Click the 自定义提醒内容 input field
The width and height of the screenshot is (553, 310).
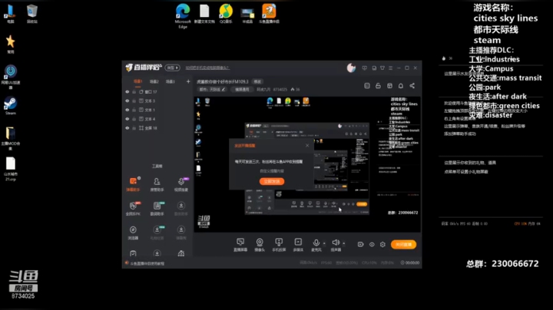(x=272, y=171)
